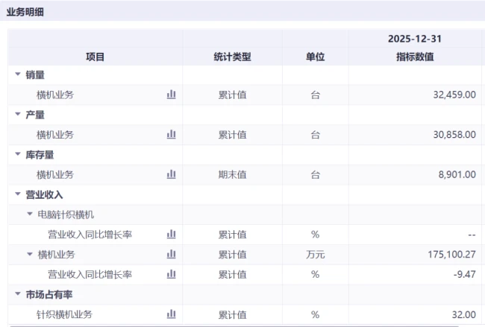This screenshot has height=327, width=485.
Task: Click the 2025-12-31 date header
Action: (415, 39)
